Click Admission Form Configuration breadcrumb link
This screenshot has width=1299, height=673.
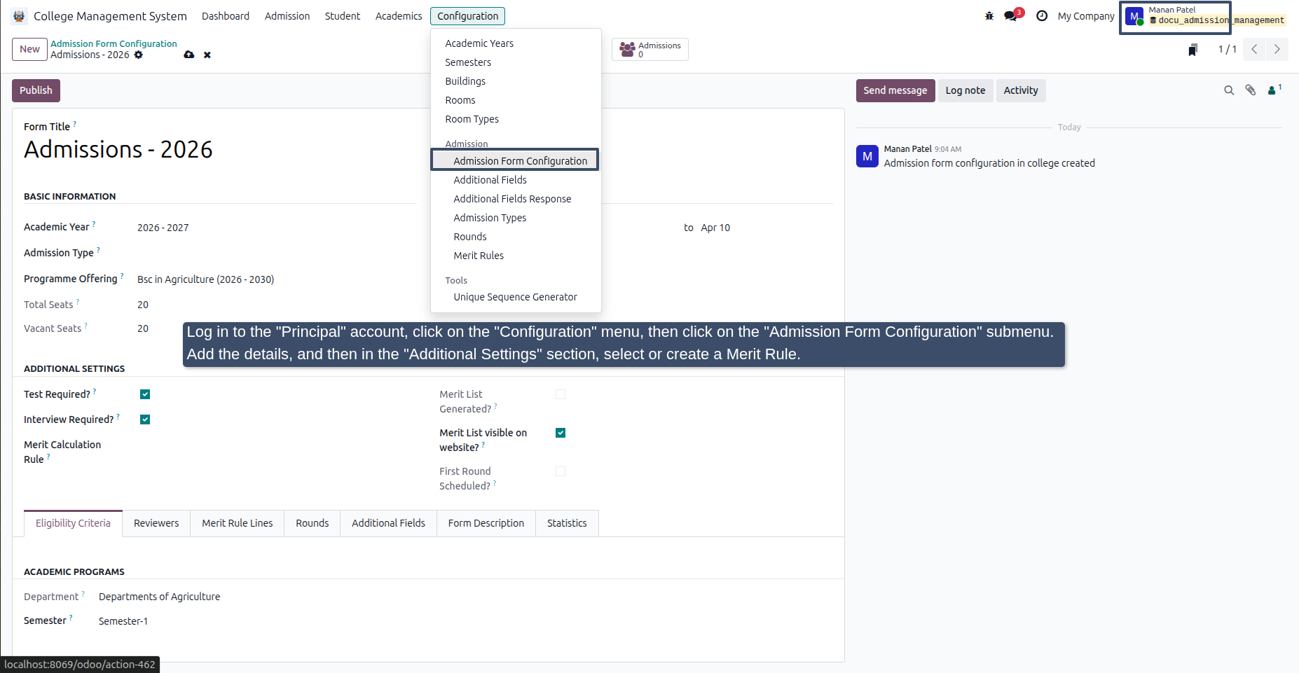tap(114, 43)
